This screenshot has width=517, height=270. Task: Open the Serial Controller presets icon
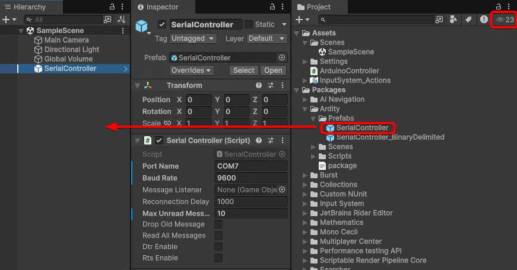(x=271, y=140)
